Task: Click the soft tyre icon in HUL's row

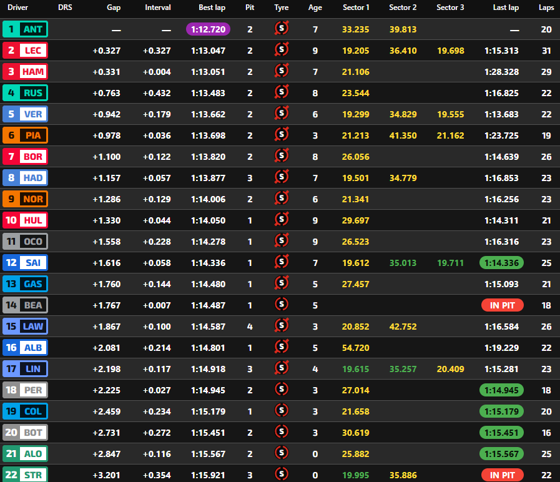Action: (282, 219)
